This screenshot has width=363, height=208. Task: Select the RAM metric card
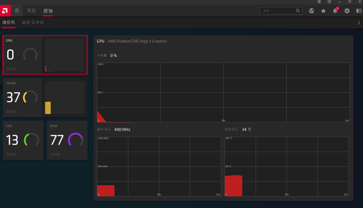pos(67,140)
